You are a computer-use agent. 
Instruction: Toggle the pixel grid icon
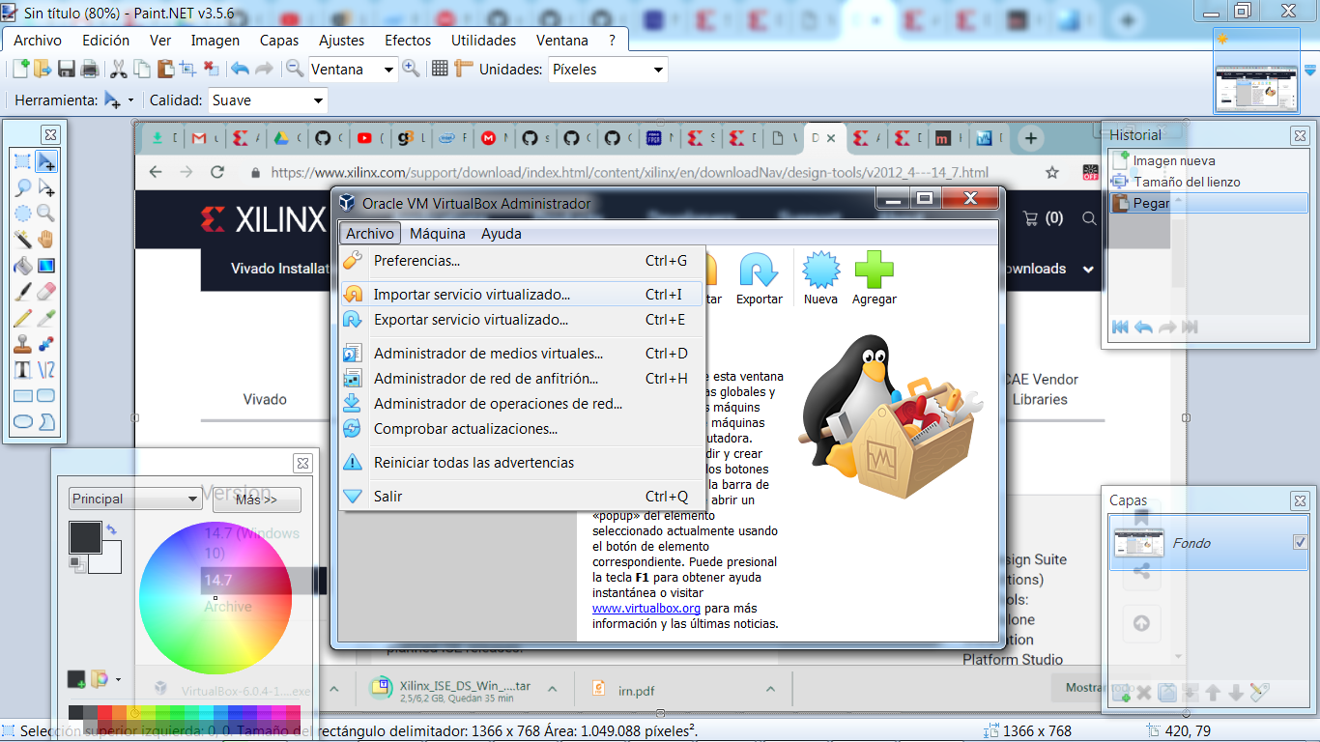(440, 69)
